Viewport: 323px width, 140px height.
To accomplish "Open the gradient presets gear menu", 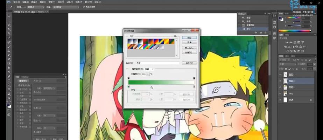I will point(175,36).
